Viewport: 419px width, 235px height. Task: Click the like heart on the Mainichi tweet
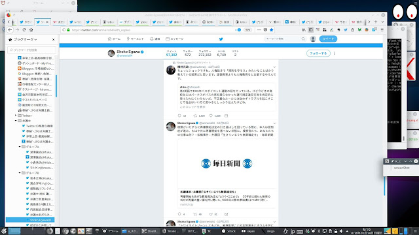coord(211,214)
